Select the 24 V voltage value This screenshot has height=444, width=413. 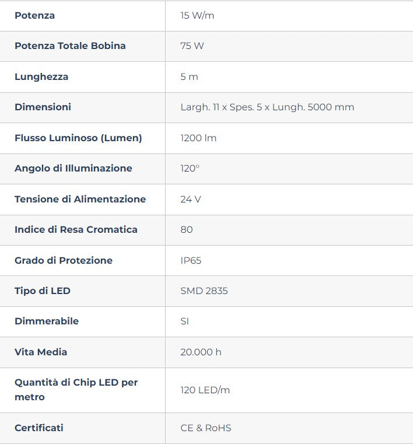tap(191, 200)
